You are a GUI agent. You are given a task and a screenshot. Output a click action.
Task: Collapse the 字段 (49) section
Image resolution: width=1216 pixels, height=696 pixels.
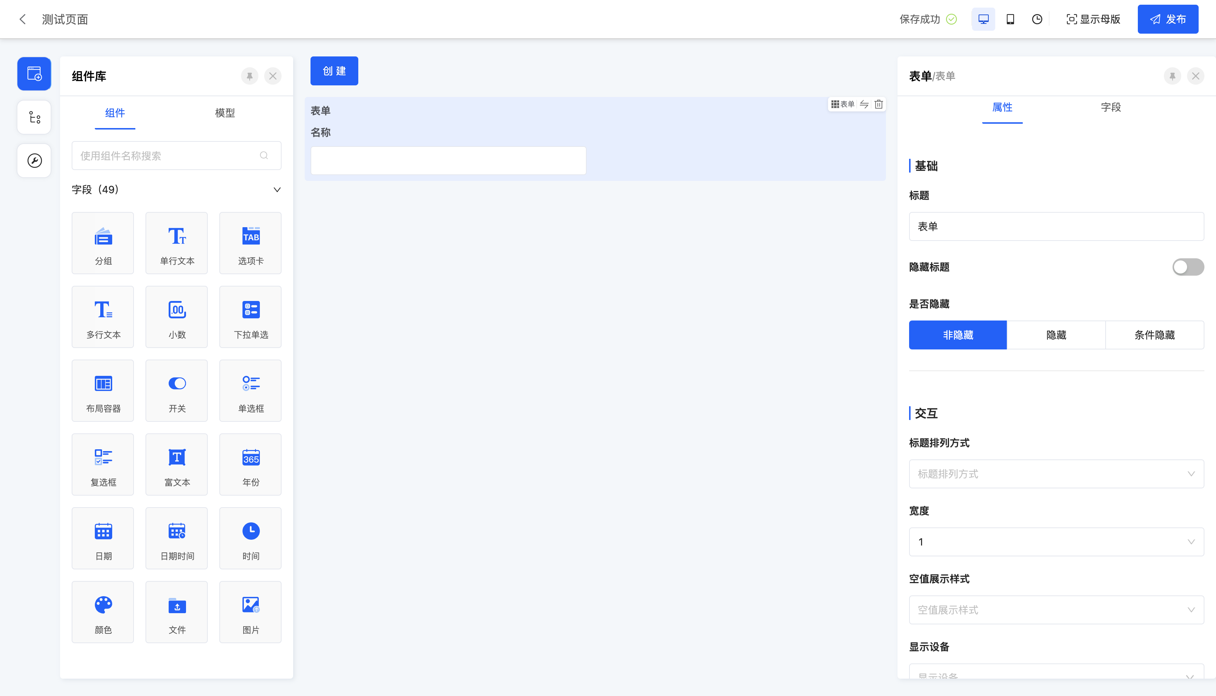point(277,190)
